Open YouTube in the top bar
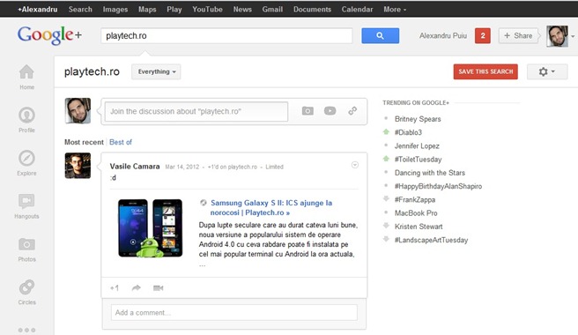 pos(208,9)
